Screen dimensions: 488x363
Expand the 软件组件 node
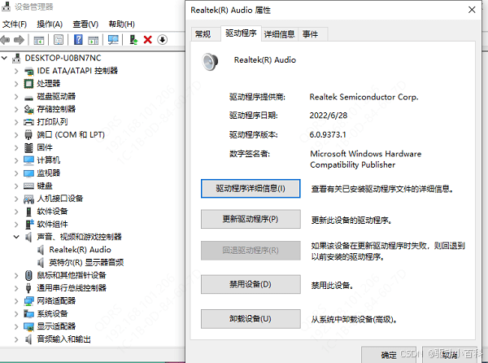tap(16, 224)
